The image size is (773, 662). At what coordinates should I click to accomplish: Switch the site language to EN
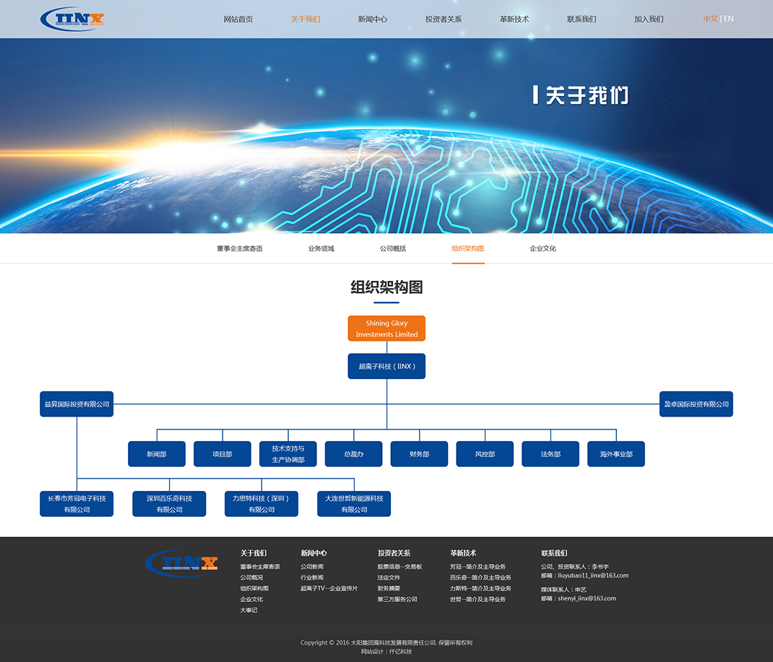point(728,19)
